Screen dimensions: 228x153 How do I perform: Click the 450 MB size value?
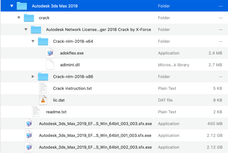215,123
